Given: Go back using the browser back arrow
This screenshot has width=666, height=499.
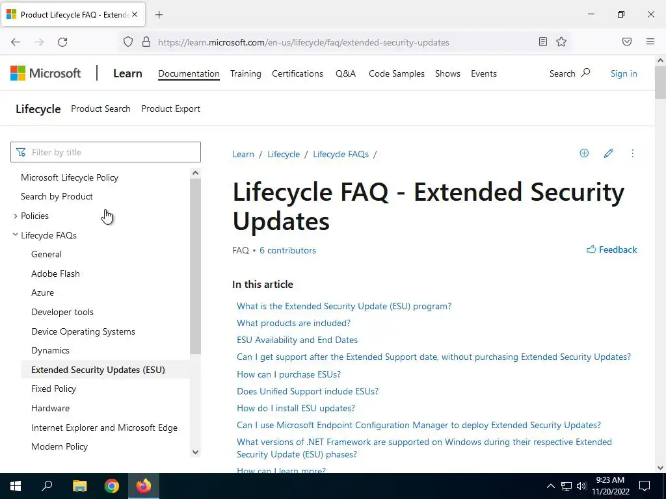Looking at the screenshot, I should pyautogui.click(x=16, y=42).
